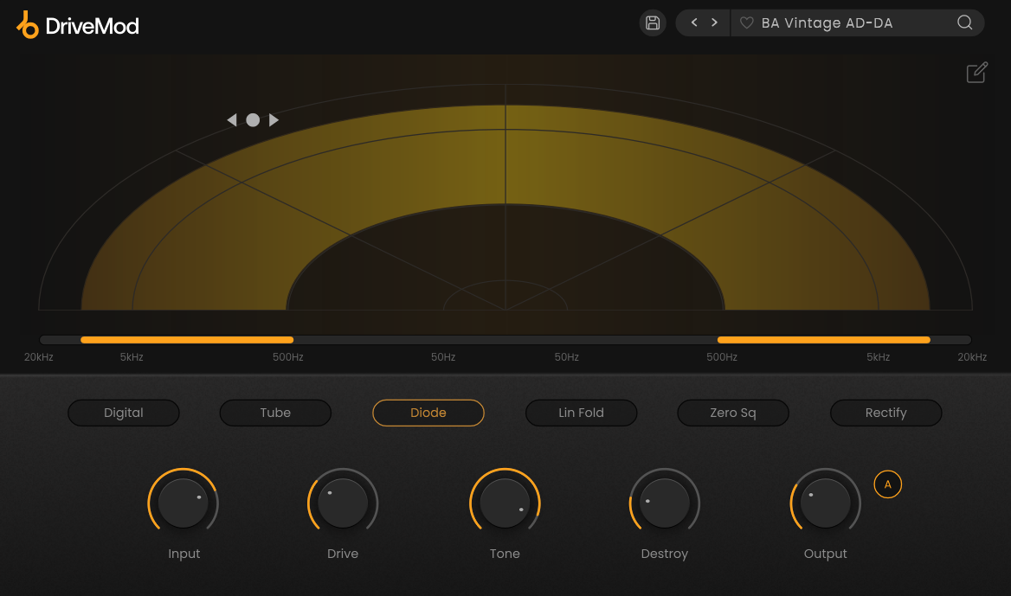Select Tube distortion mode
The image size is (1011, 596).
[275, 413]
